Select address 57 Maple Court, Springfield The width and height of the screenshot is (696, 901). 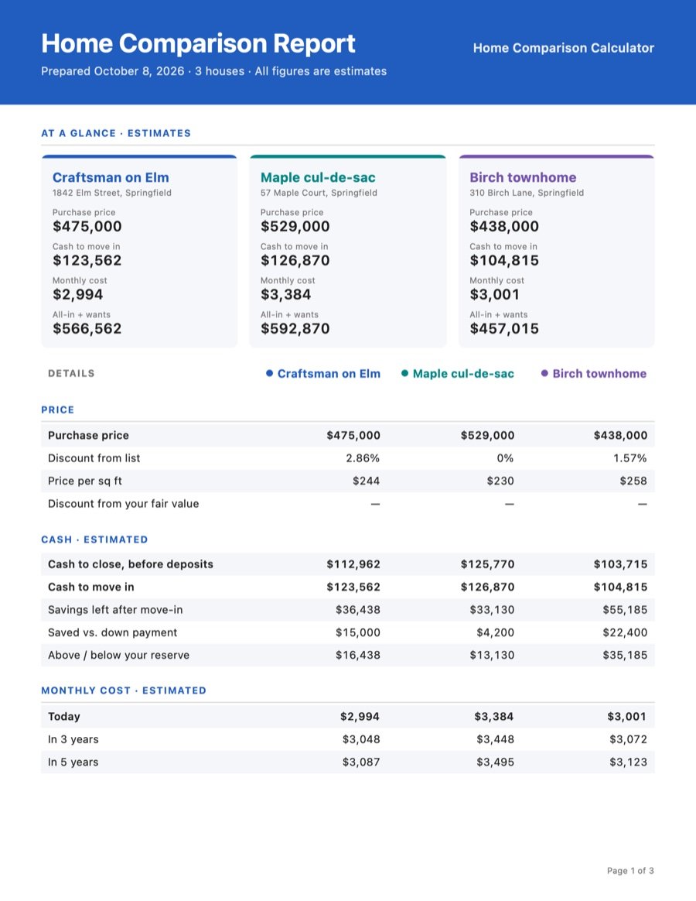click(x=319, y=193)
